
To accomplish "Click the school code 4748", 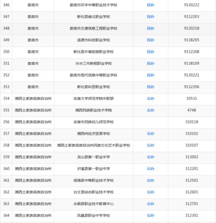I will click(191, 110).
